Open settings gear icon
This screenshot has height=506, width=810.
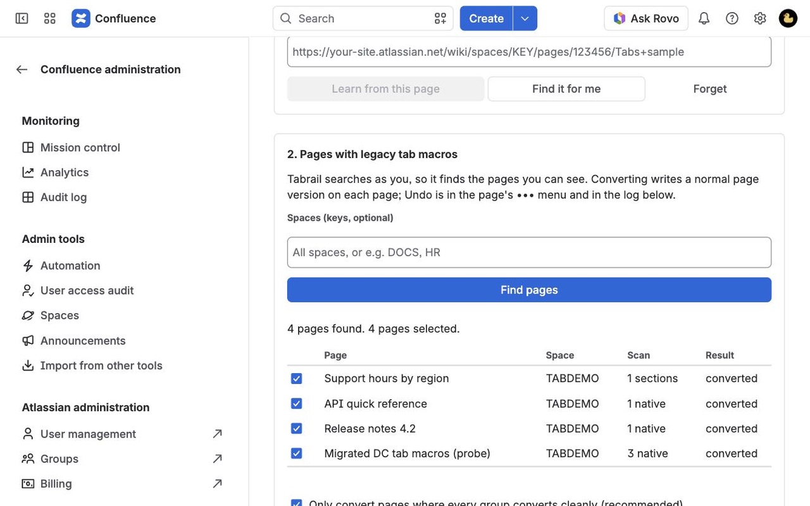(760, 18)
